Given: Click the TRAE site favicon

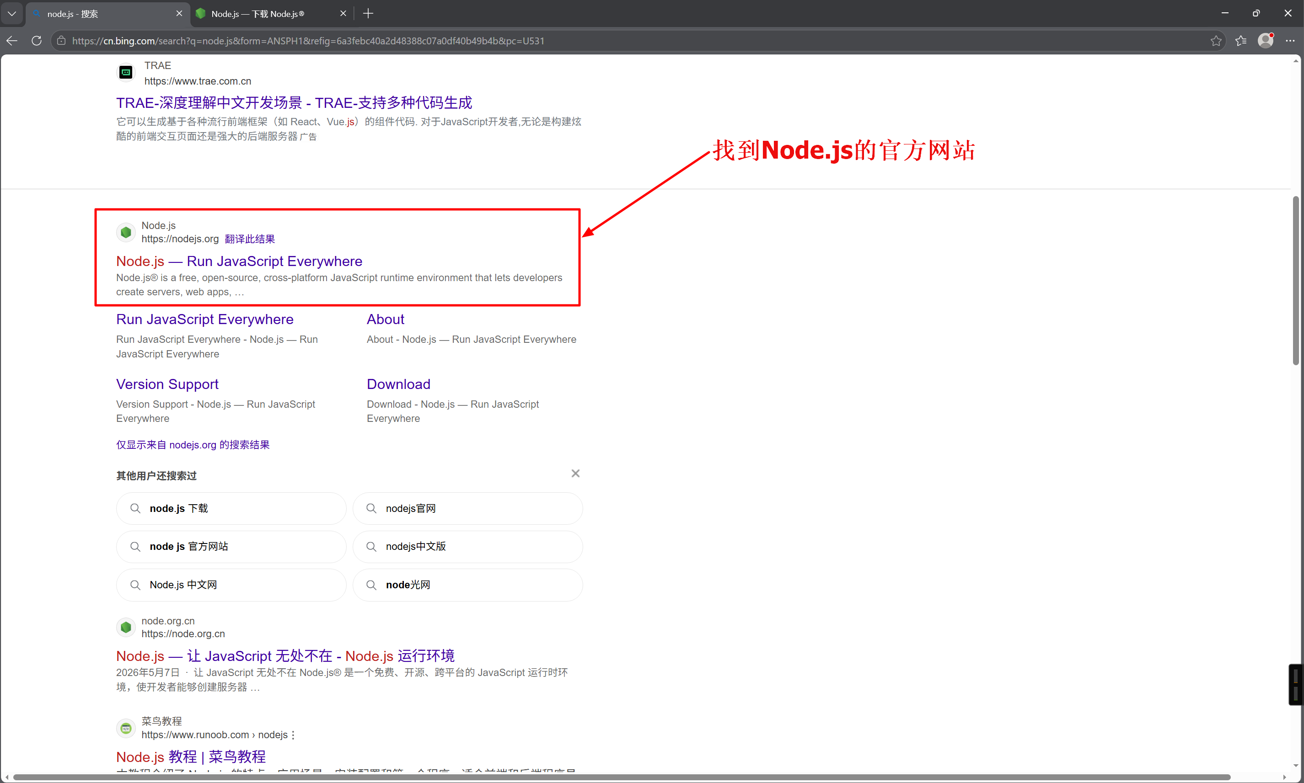Looking at the screenshot, I should point(126,72).
